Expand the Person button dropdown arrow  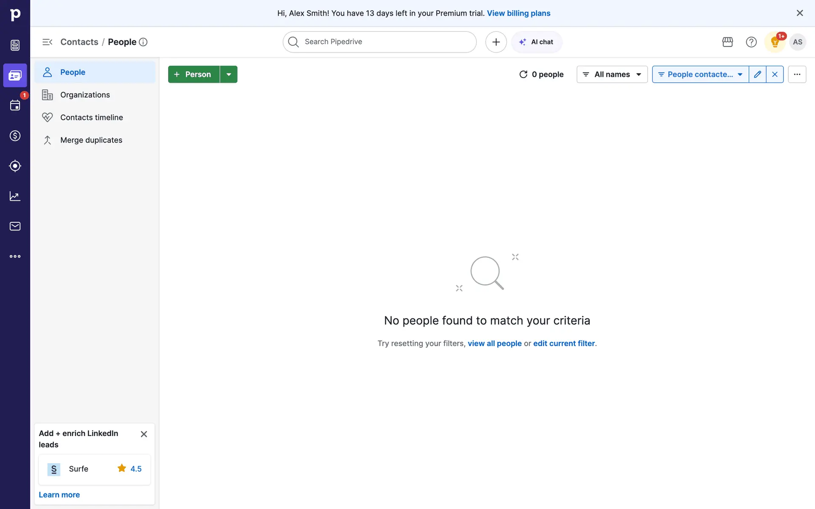(229, 74)
